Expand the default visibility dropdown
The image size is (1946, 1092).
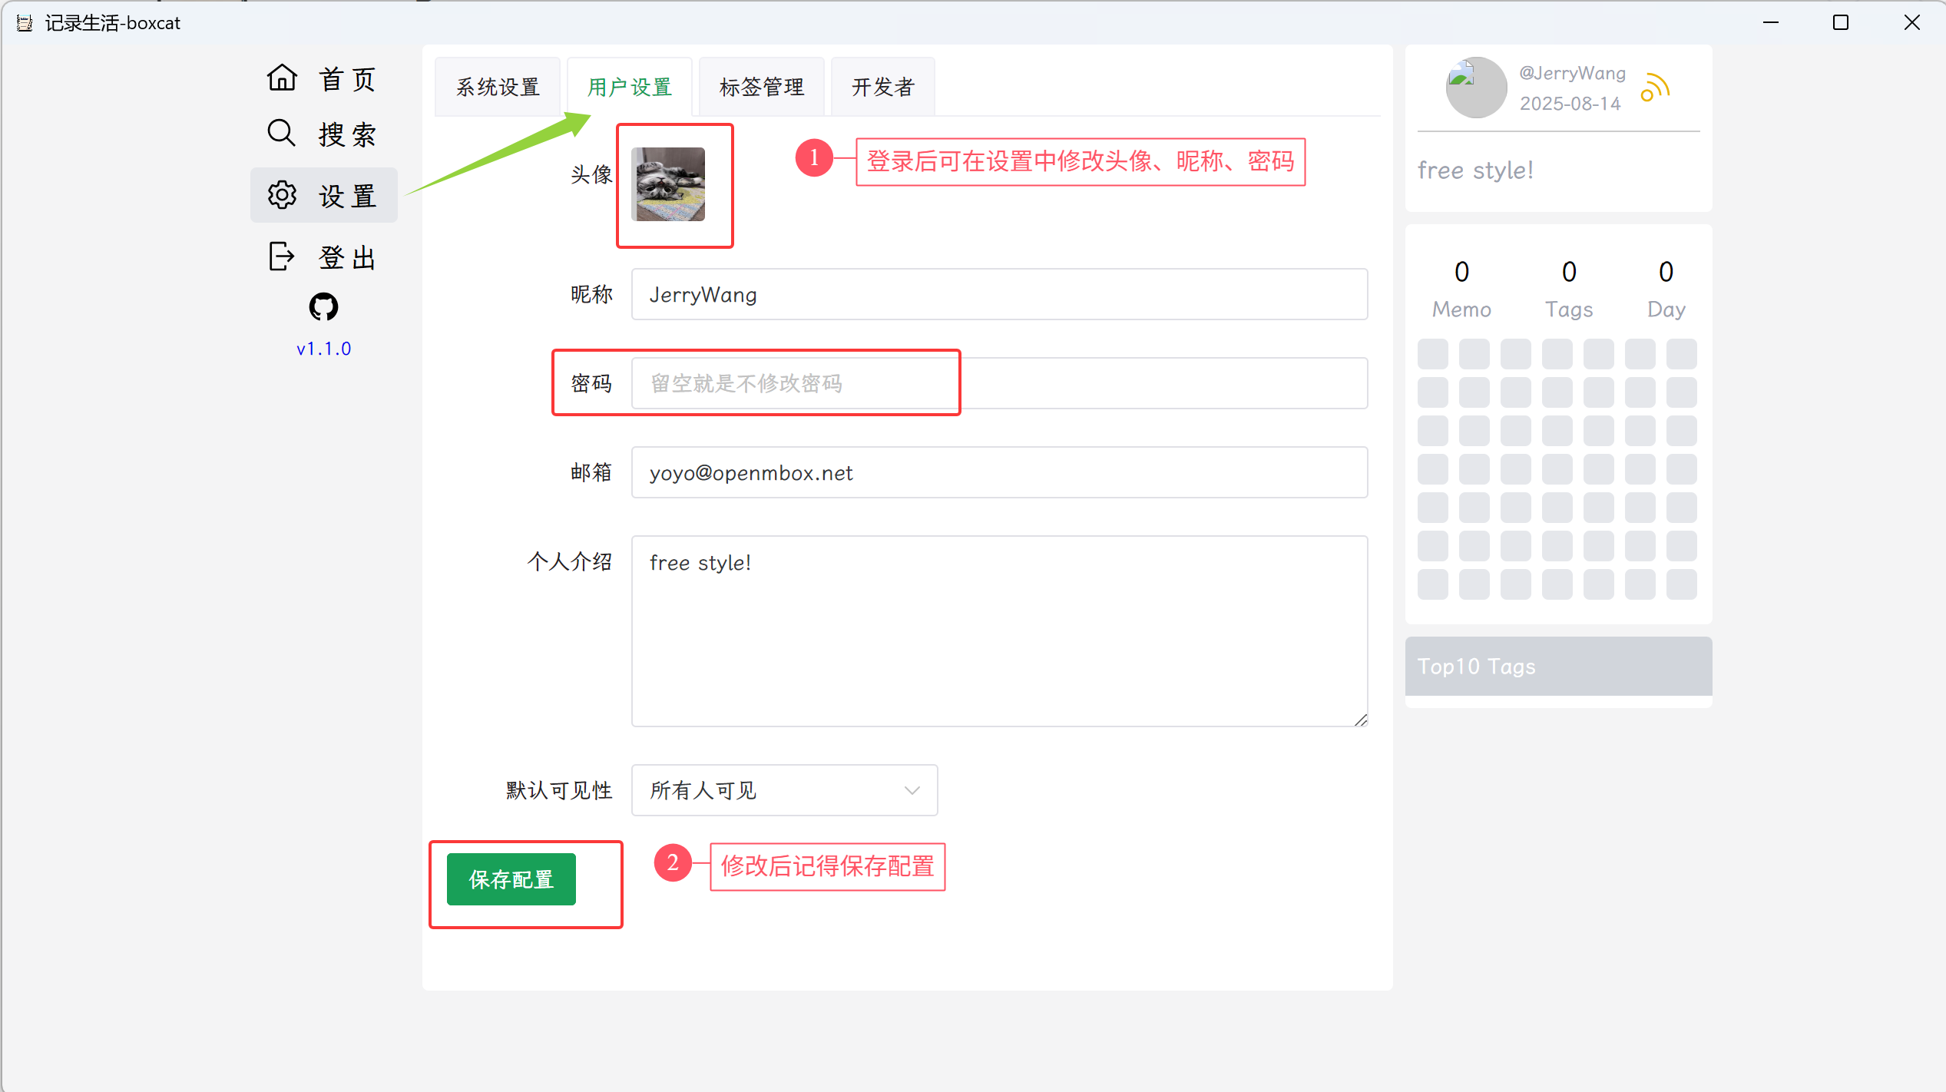click(x=784, y=790)
